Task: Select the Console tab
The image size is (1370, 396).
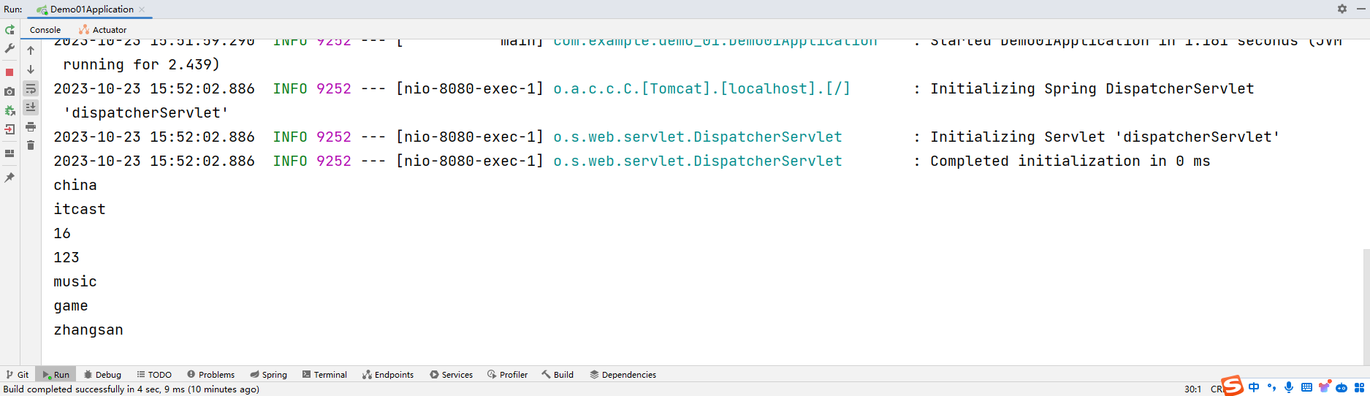Action: 45,30
